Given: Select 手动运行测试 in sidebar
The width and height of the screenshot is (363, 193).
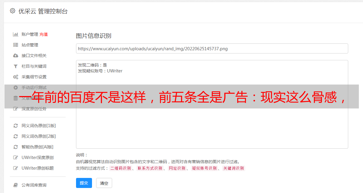Looking at the screenshot, I should tap(34, 87).
